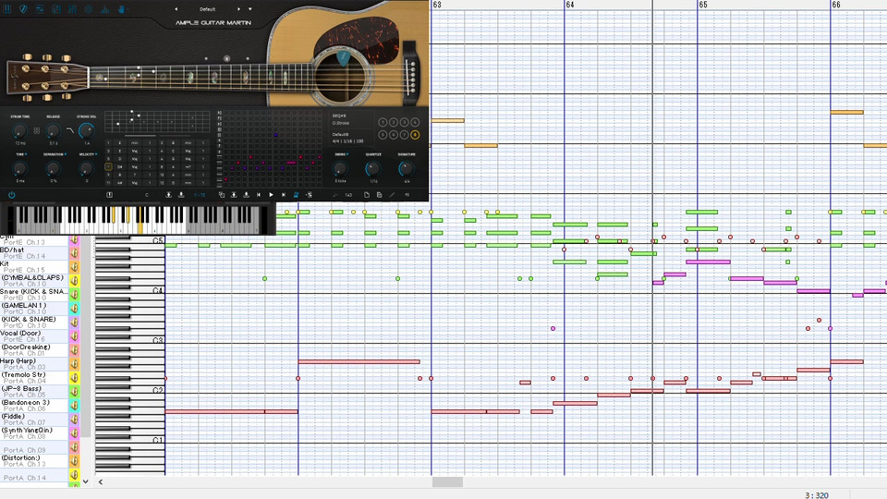
Task: Toggle speaker icon for Kit track
Action: (x=74, y=267)
